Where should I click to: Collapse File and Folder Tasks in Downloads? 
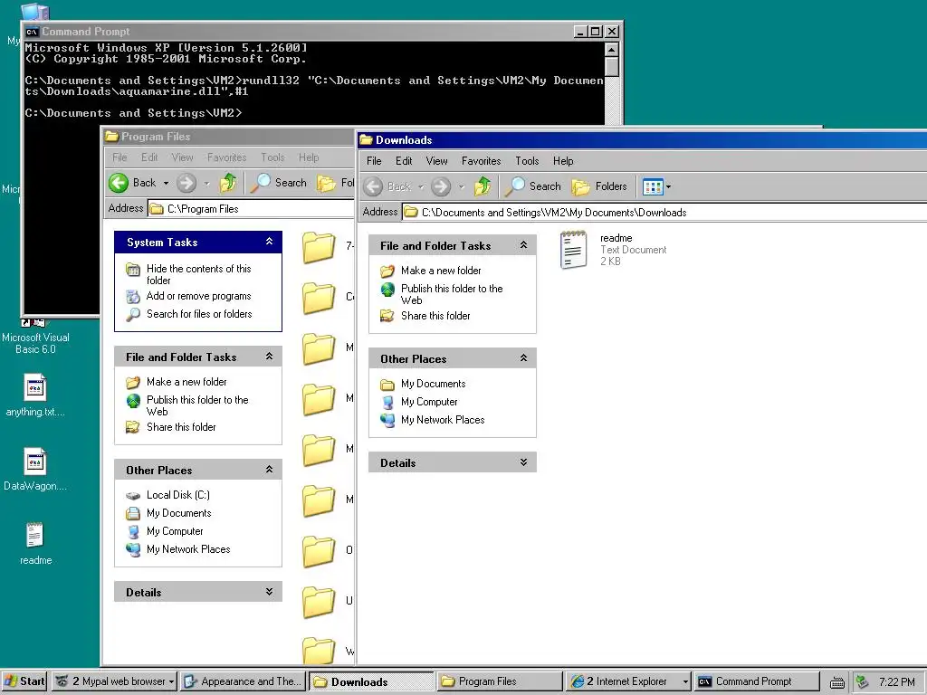point(523,244)
